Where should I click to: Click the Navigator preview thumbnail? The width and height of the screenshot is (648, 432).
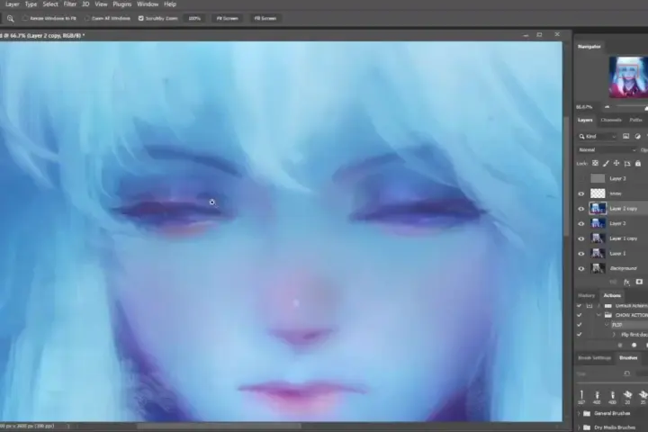click(x=628, y=77)
